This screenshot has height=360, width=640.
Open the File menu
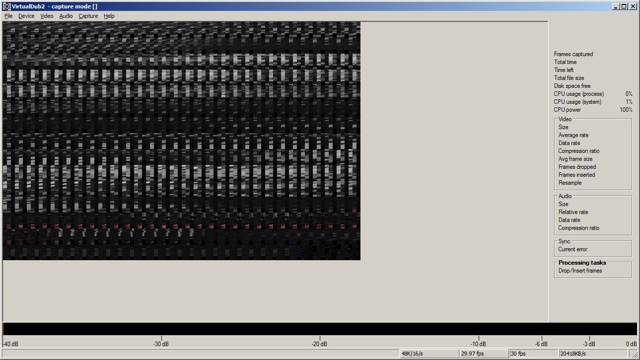(8, 16)
